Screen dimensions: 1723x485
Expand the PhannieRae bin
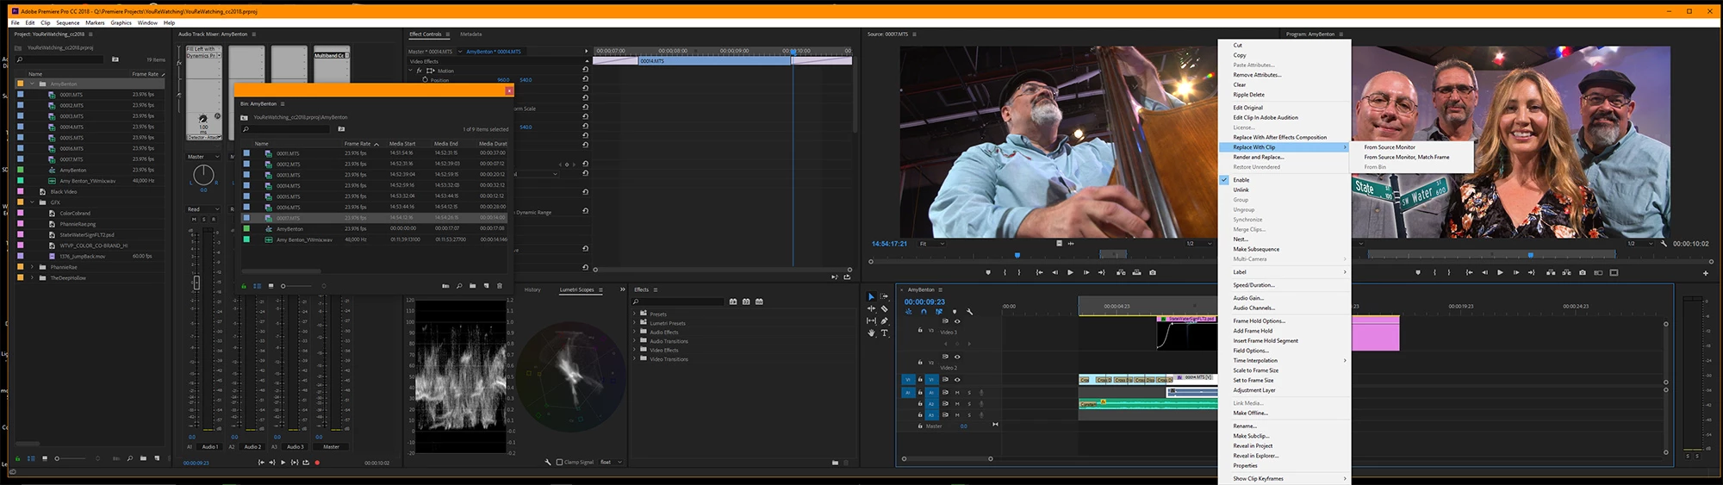33,267
